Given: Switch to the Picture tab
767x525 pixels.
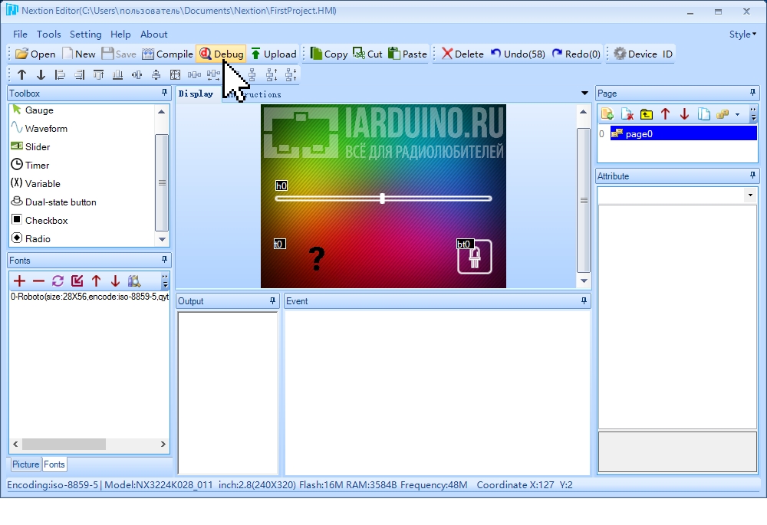Looking at the screenshot, I should pos(25,464).
